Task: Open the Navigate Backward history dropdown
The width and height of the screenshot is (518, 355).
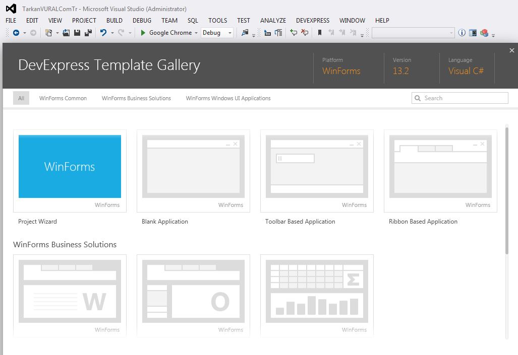Action: pos(24,33)
